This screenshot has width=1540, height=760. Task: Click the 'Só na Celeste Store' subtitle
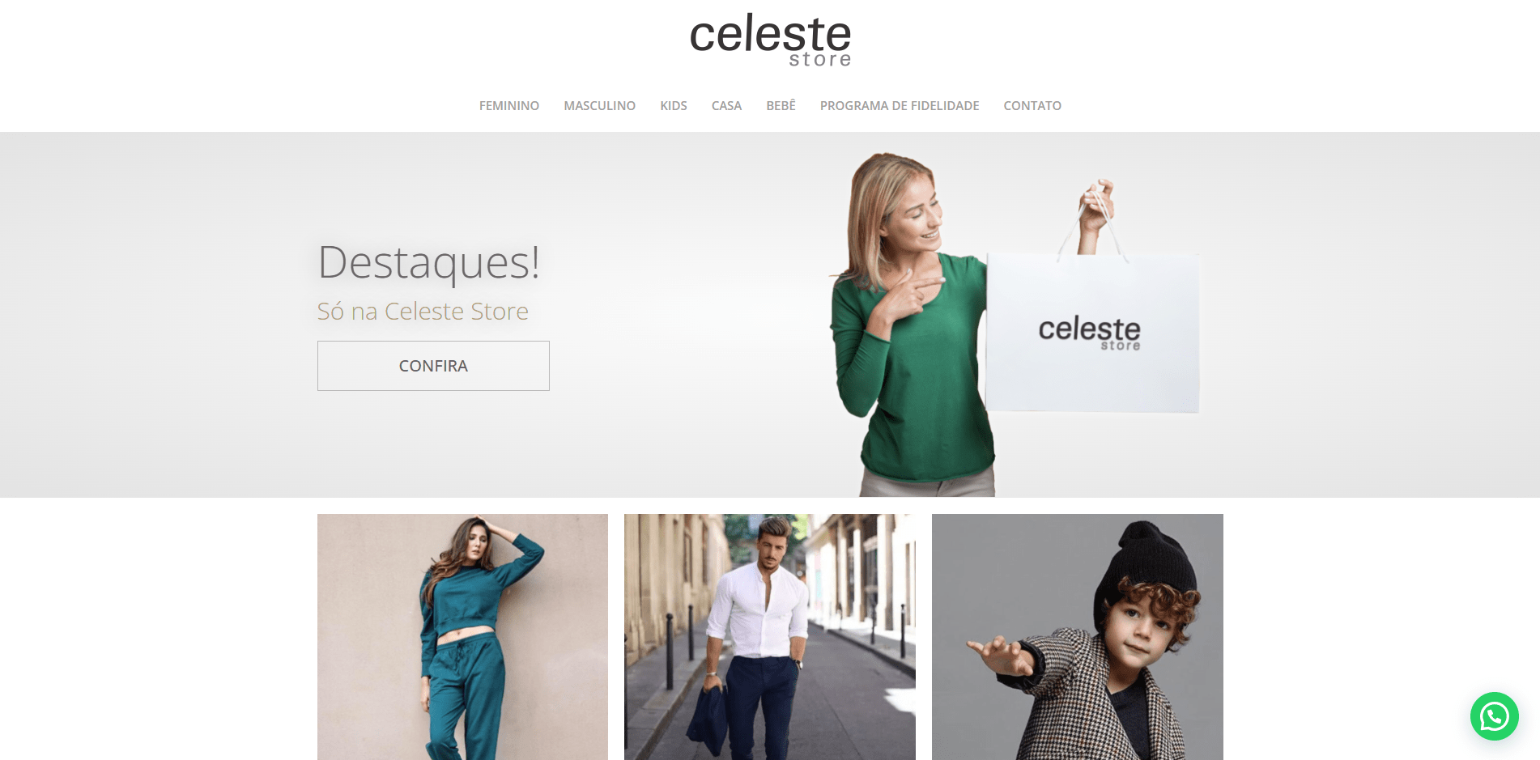(x=423, y=312)
